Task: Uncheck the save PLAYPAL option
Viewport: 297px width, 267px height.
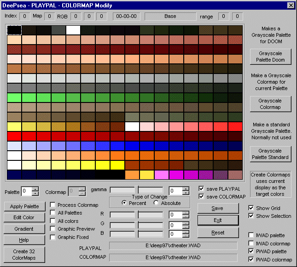Action: [201, 189]
